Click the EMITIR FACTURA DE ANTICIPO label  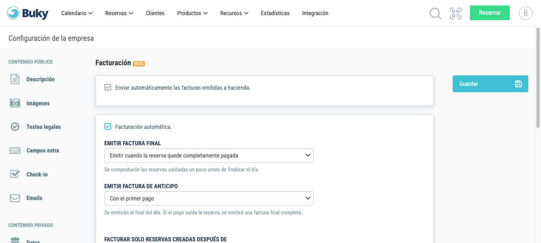click(141, 186)
